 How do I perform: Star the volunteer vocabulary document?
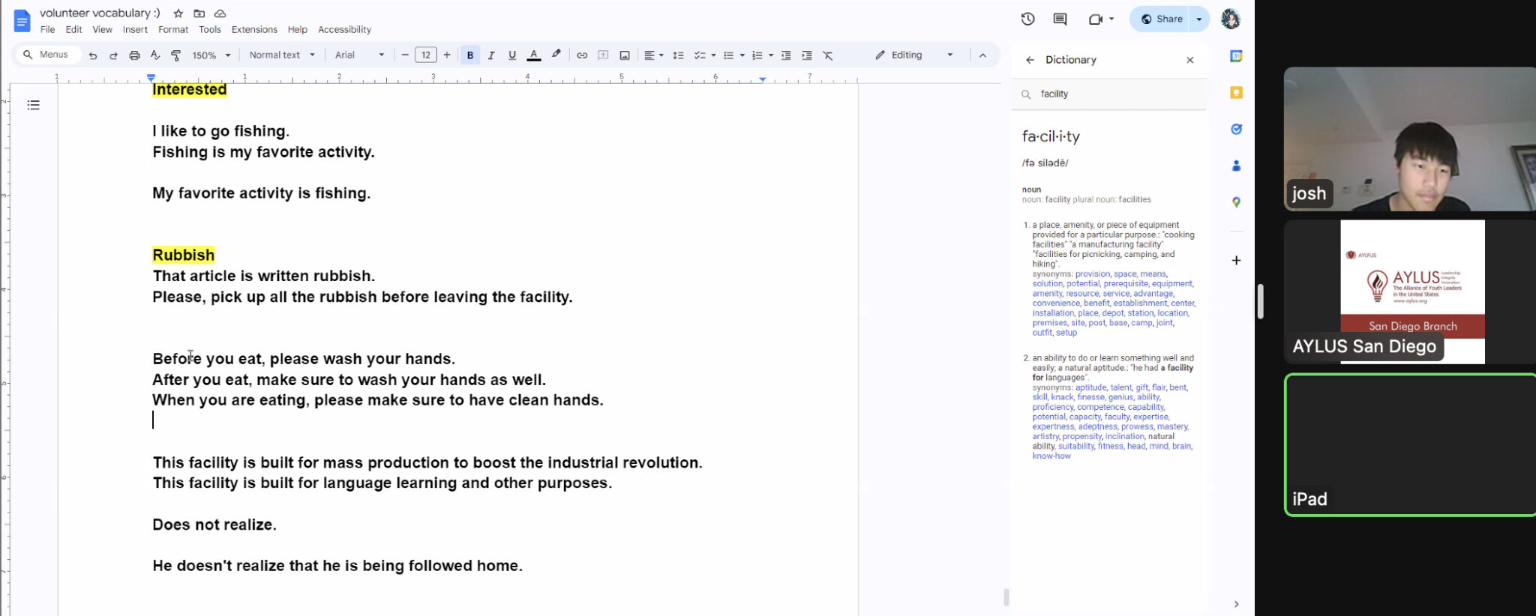click(178, 13)
